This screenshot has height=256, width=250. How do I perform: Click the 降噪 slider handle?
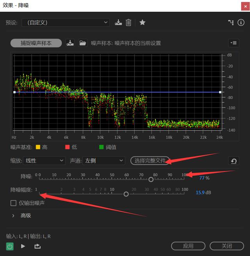(x=151, y=179)
